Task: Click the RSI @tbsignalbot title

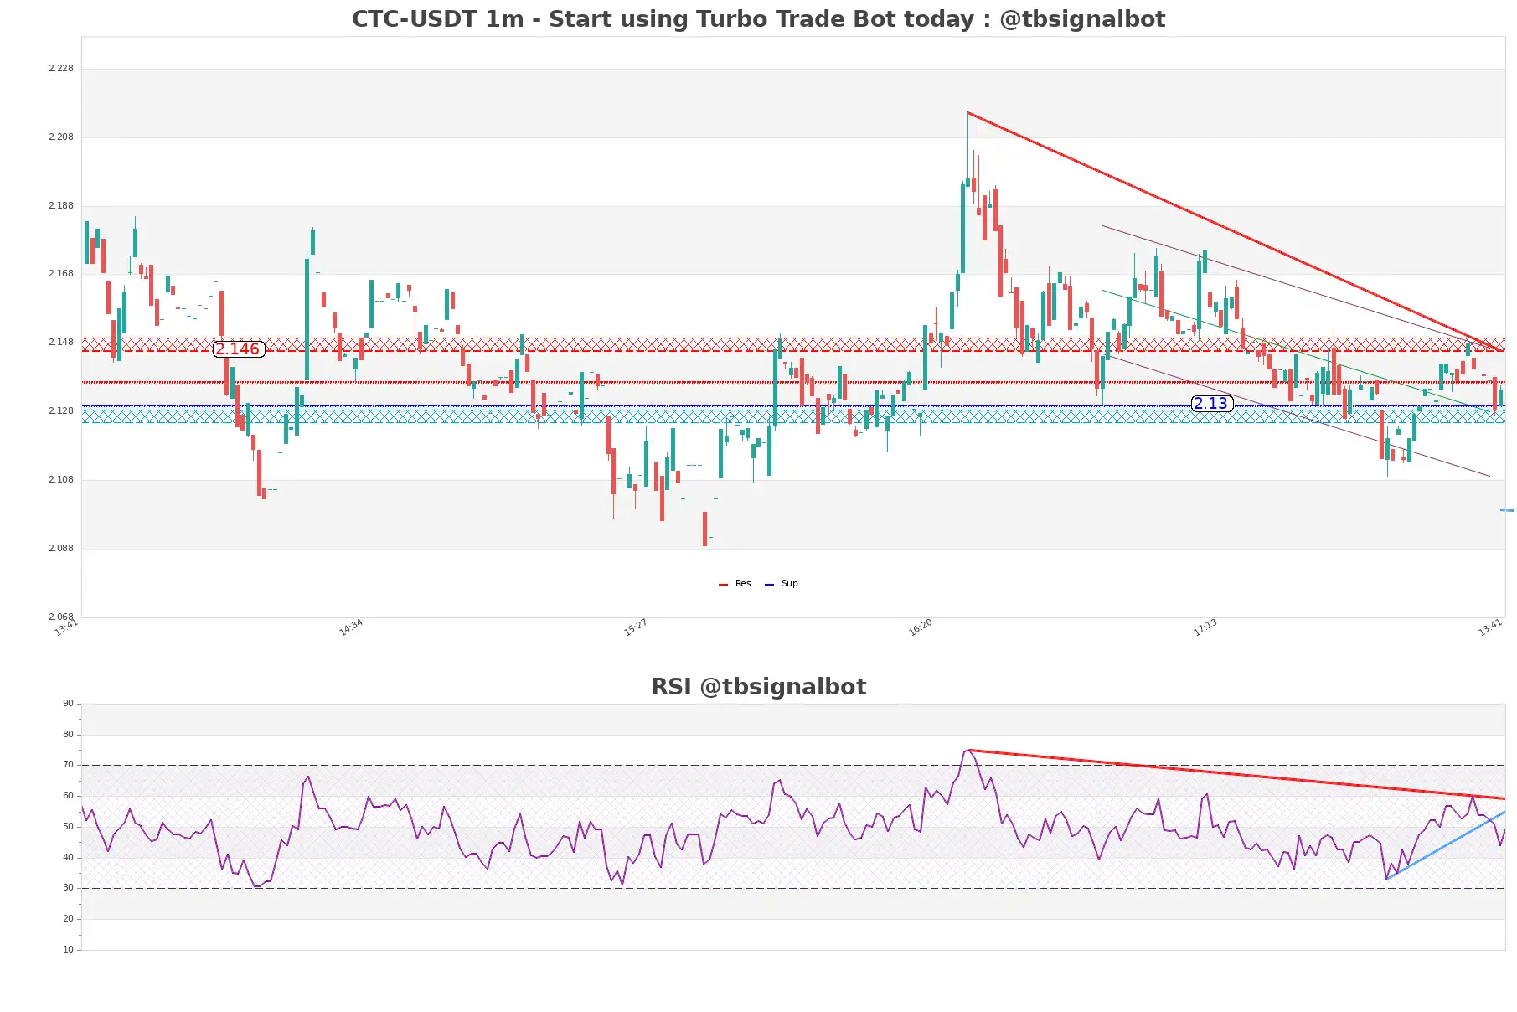Action: [758, 687]
